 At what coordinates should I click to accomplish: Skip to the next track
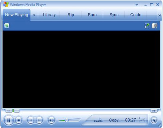(x=39, y=120)
